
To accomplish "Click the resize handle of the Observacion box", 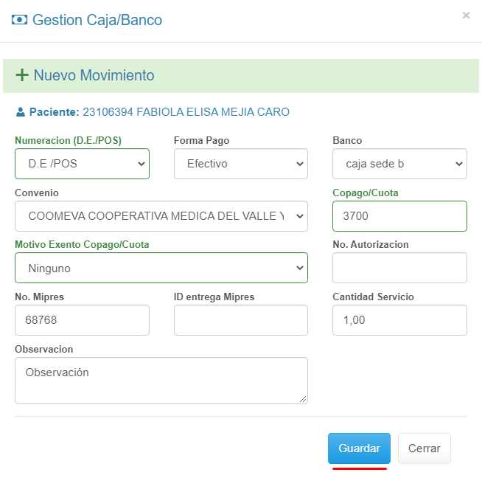I will click(x=303, y=399).
